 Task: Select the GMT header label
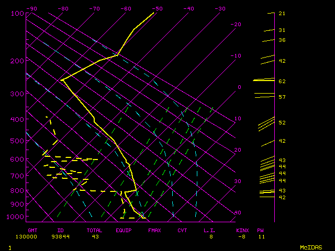(x=32, y=230)
